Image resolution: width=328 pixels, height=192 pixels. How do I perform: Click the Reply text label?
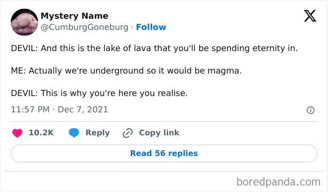[97, 133]
